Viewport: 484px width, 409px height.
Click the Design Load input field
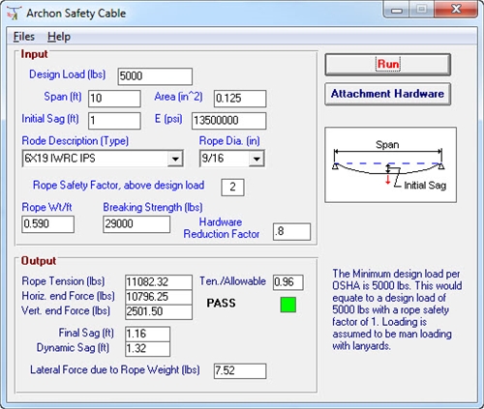[155, 76]
